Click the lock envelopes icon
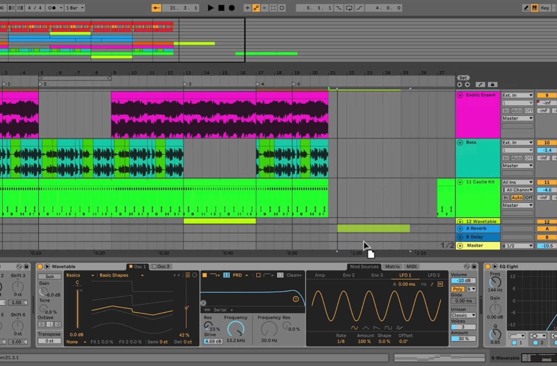This screenshot has height=366, width=557. pos(493,84)
